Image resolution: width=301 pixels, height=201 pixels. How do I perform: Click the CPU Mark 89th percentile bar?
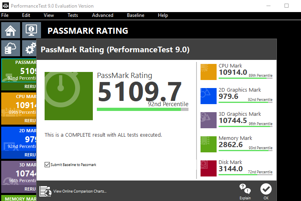[x=246, y=78]
